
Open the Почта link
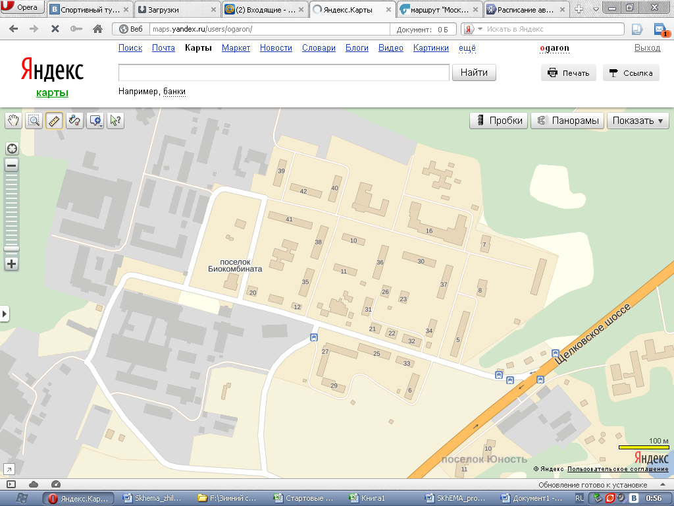point(163,47)
